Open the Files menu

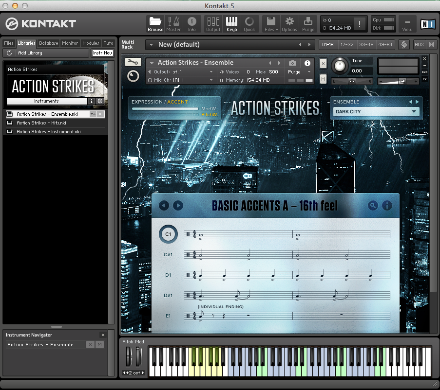(x=271, y=24)
